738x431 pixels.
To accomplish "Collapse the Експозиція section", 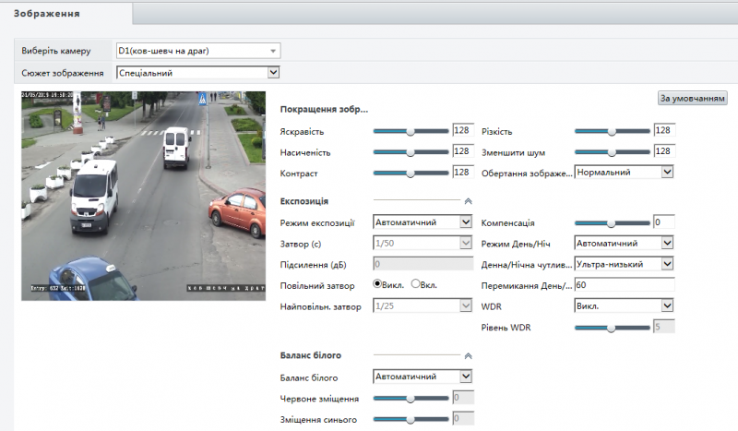I will point(468,201).
